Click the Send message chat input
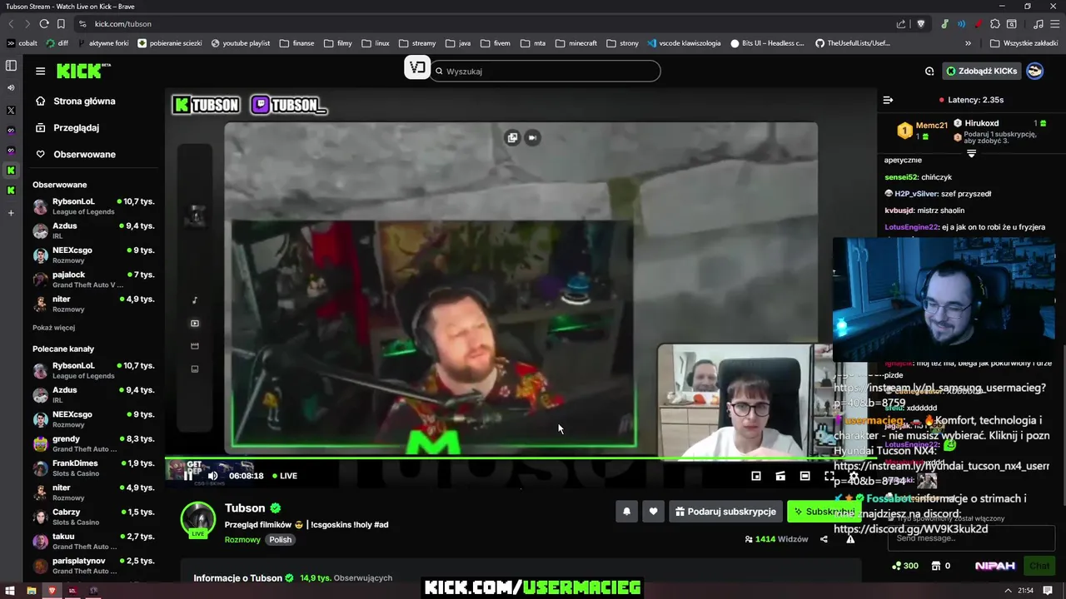This screenshot has width=1066, height=599. pos(970,538)
